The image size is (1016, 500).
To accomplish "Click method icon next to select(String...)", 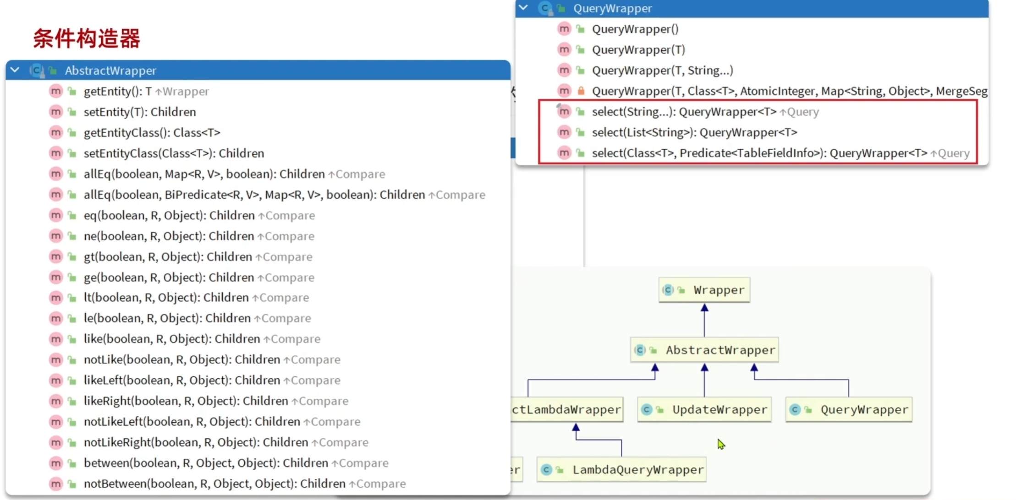I will click(x=564, y=112).
